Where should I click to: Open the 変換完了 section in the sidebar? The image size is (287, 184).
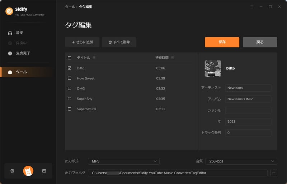pyautogui.click(x=19, y=53)
